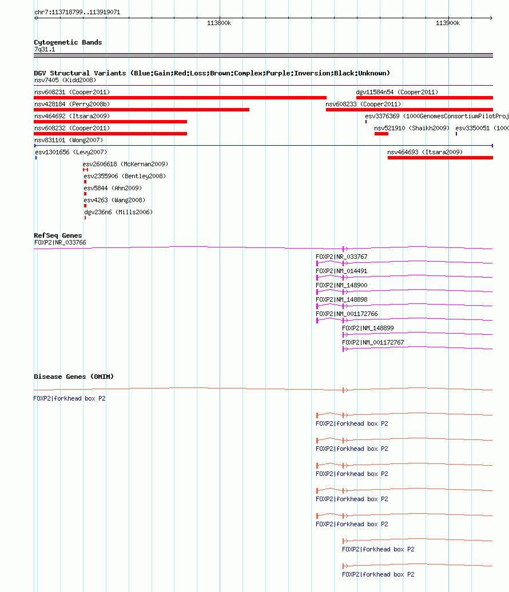Screen dimensions: 509x592
Task: Click the esv2606618 (McKernan2009) variant marker
Action: coord(85,170)
